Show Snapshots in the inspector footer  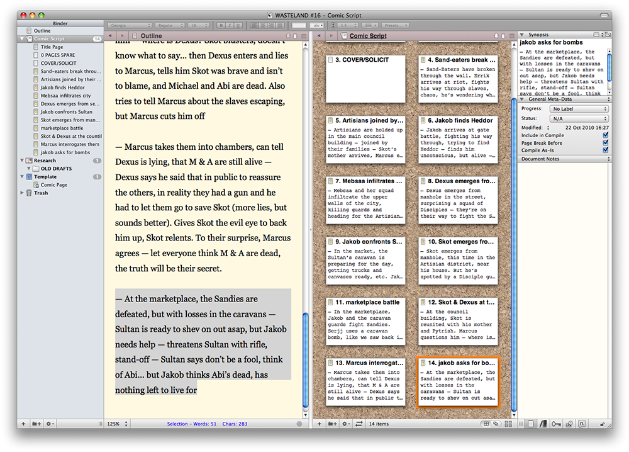coord(571,424)
